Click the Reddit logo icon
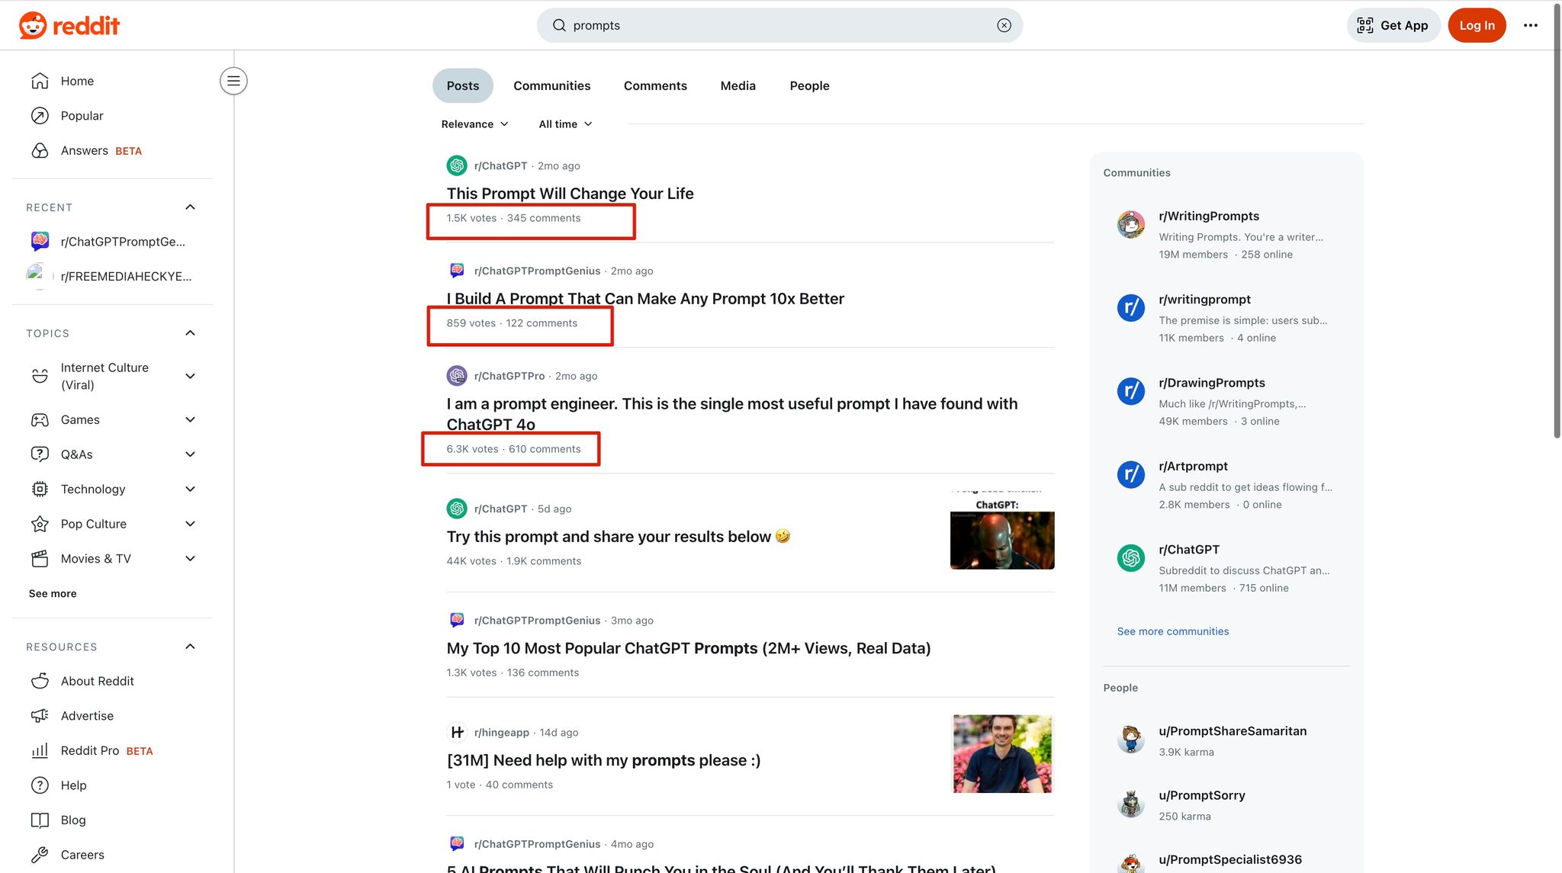This screenshot has height=873, width=1562. coord(33,25)
